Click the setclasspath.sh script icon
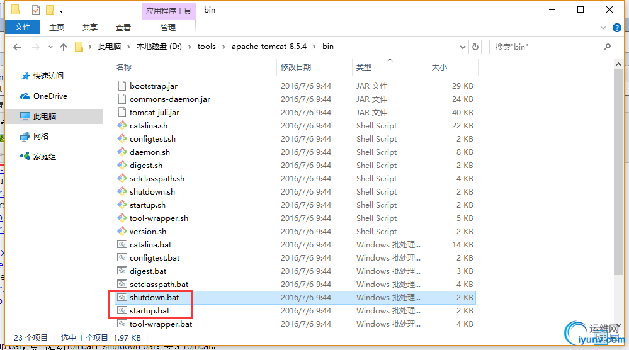The width and height of the screenshot is (629, 350). 122,178
